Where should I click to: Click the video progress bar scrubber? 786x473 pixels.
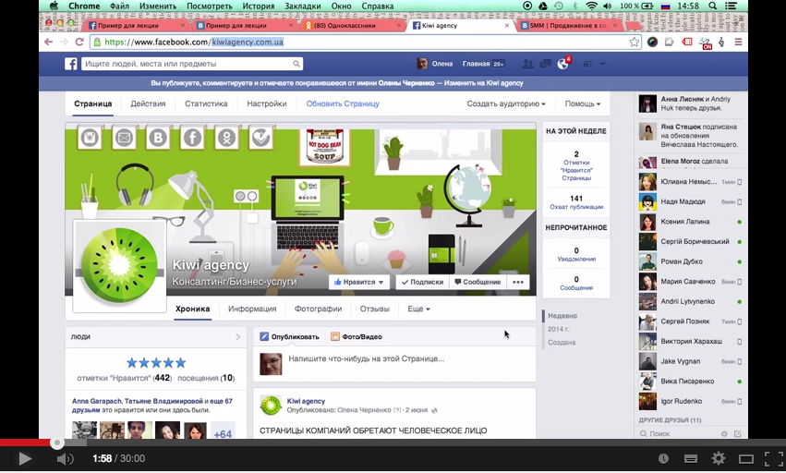(57, 443)
